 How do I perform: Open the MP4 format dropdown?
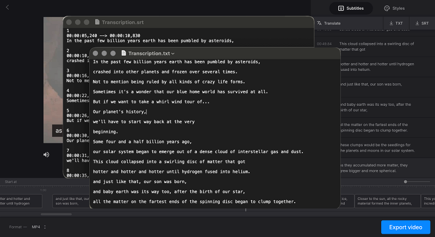coord(38,227)
